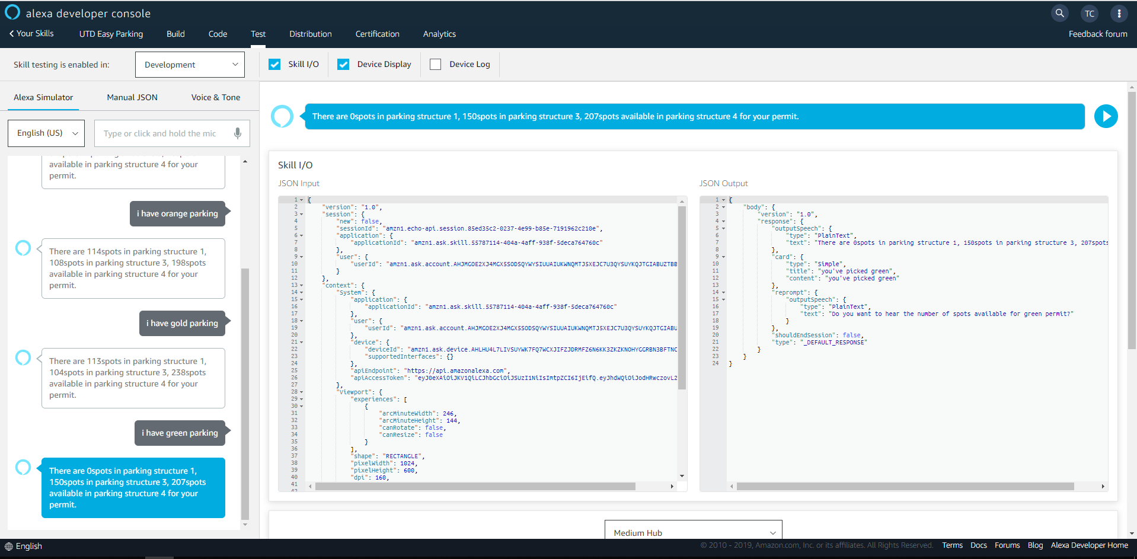Collapse the "session" block in JSON Input
The height and width of the screenshot is (559, 1137).
[302, 214]
